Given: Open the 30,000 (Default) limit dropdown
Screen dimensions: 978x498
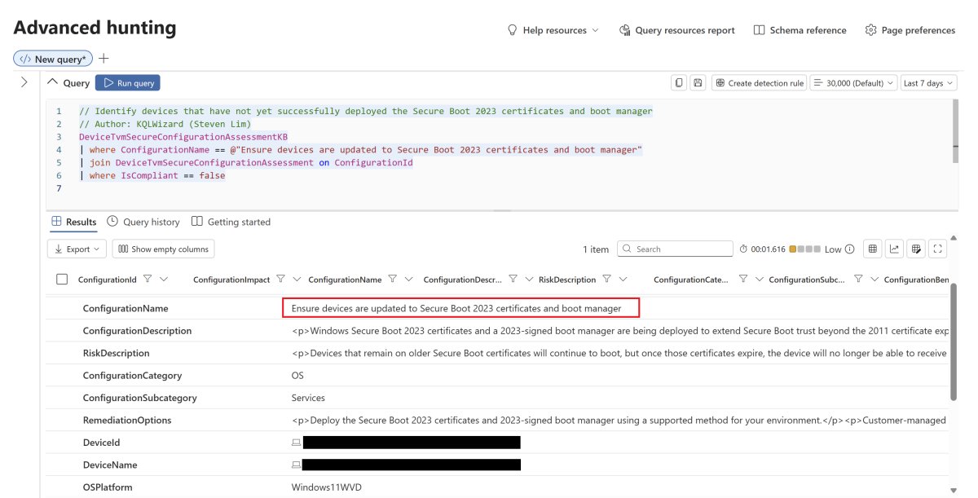Looking at the screenshot, I should 853,83.
